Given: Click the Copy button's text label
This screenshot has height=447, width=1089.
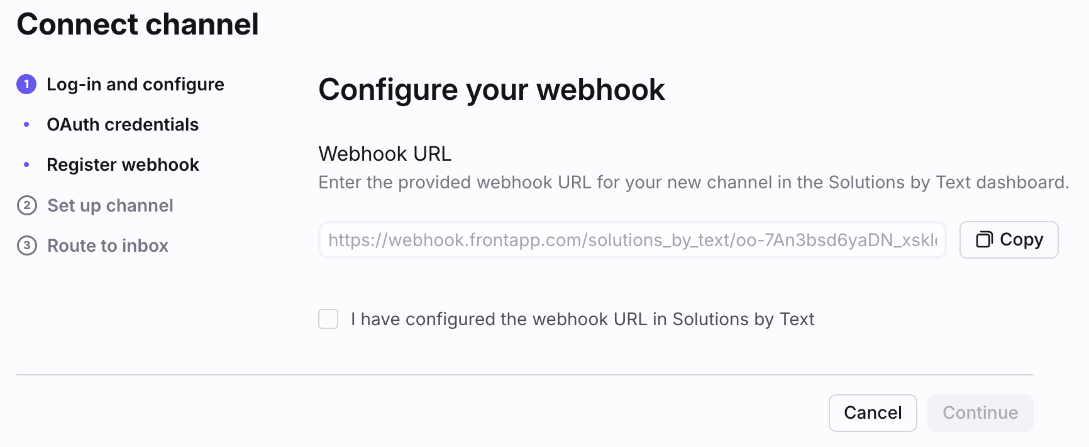Looking at the screenshot, I should tap(1021, 239).
